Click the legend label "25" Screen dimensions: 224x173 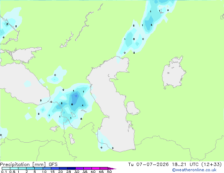pyautogui.click(x=69, y=172)
